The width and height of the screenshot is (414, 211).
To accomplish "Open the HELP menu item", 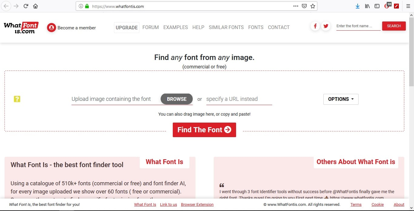I will coord(198,27).
